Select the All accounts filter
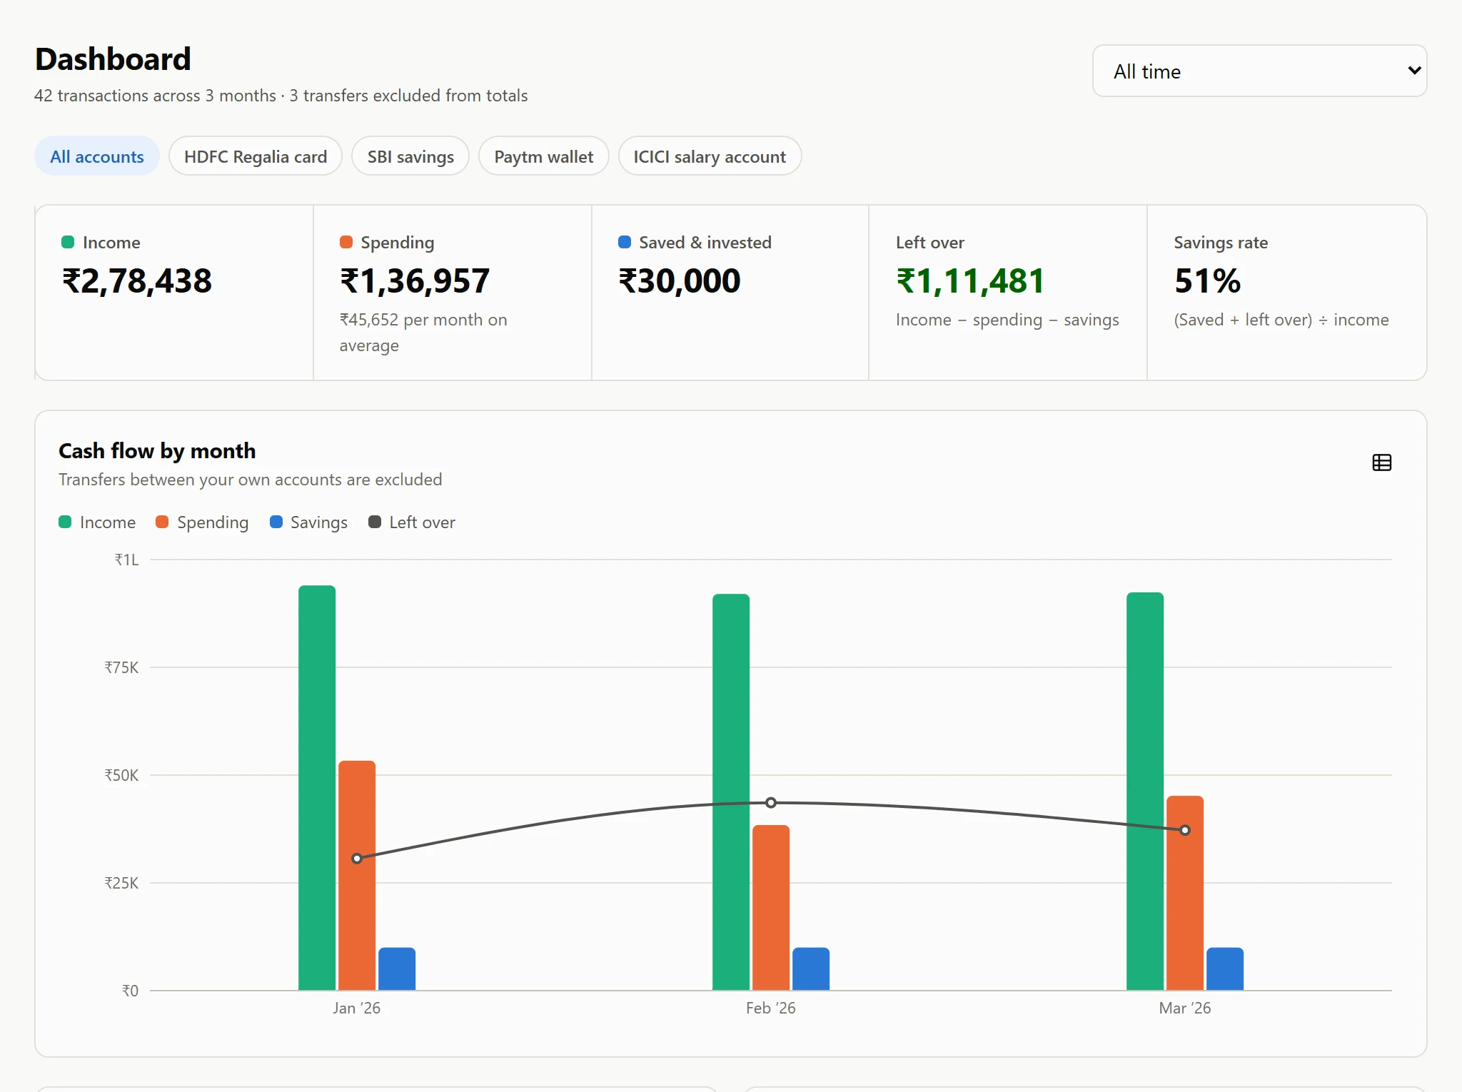Viewport: 1462px width, 1092px height. coord(97,156)
